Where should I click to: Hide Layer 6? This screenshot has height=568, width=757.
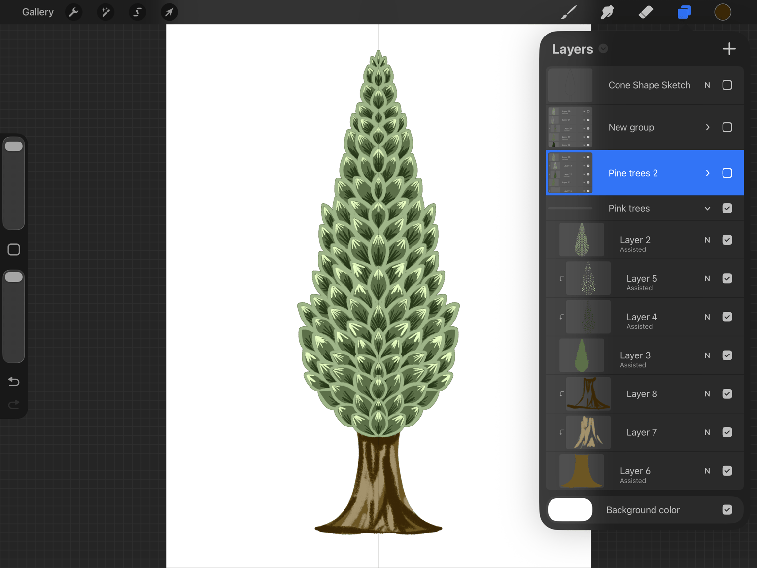(x=727, y=471)
